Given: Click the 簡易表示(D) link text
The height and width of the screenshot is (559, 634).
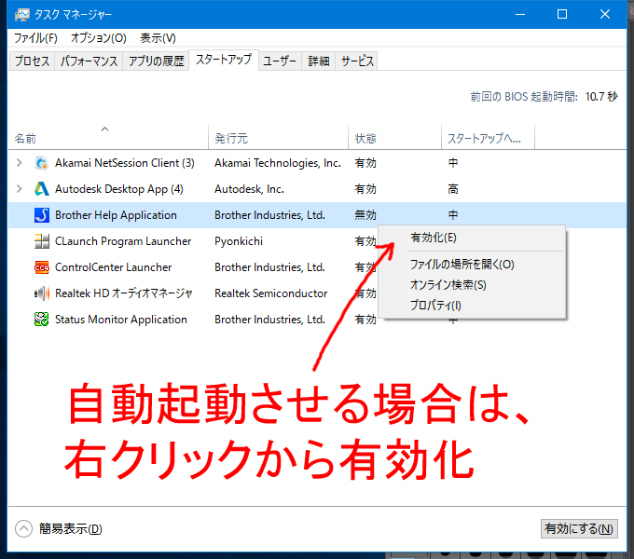Looking at the screenshot, I should click(71, 528).
